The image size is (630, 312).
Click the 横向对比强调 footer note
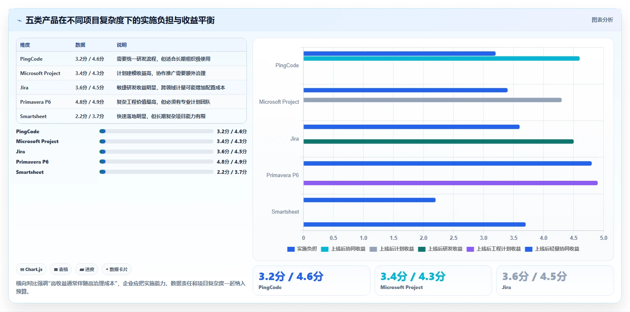(x=131, y=287)
